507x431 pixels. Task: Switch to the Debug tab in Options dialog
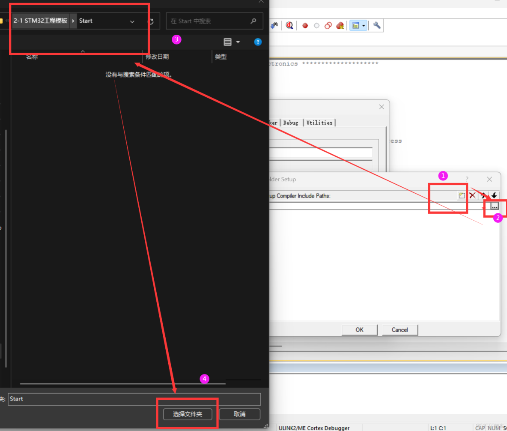[291, 123]
